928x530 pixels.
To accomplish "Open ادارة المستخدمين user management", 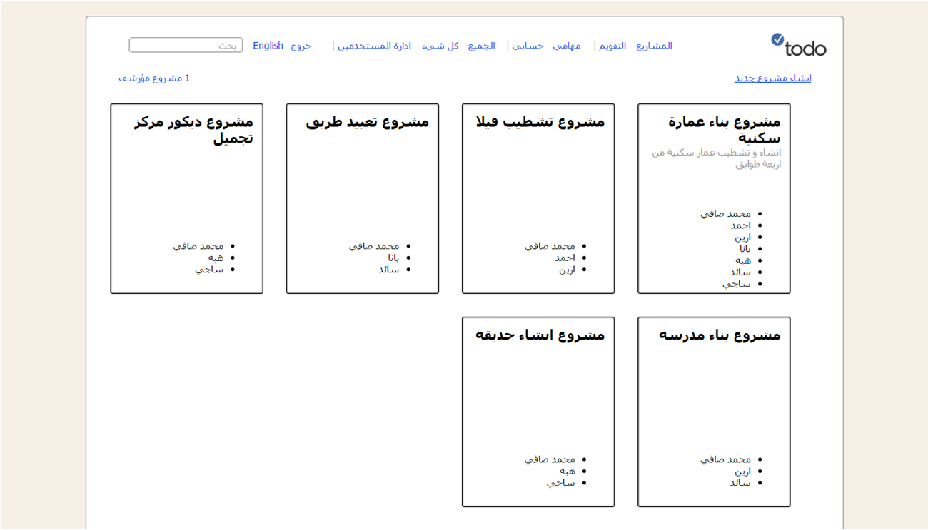I will 374,46.
